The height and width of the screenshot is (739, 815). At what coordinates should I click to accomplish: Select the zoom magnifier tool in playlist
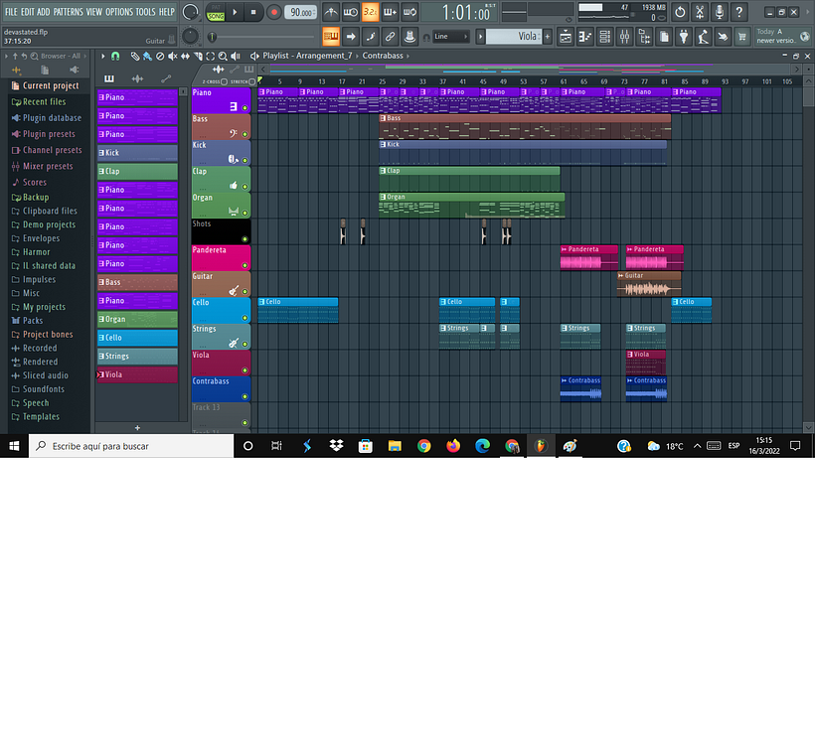pos(223,56)
